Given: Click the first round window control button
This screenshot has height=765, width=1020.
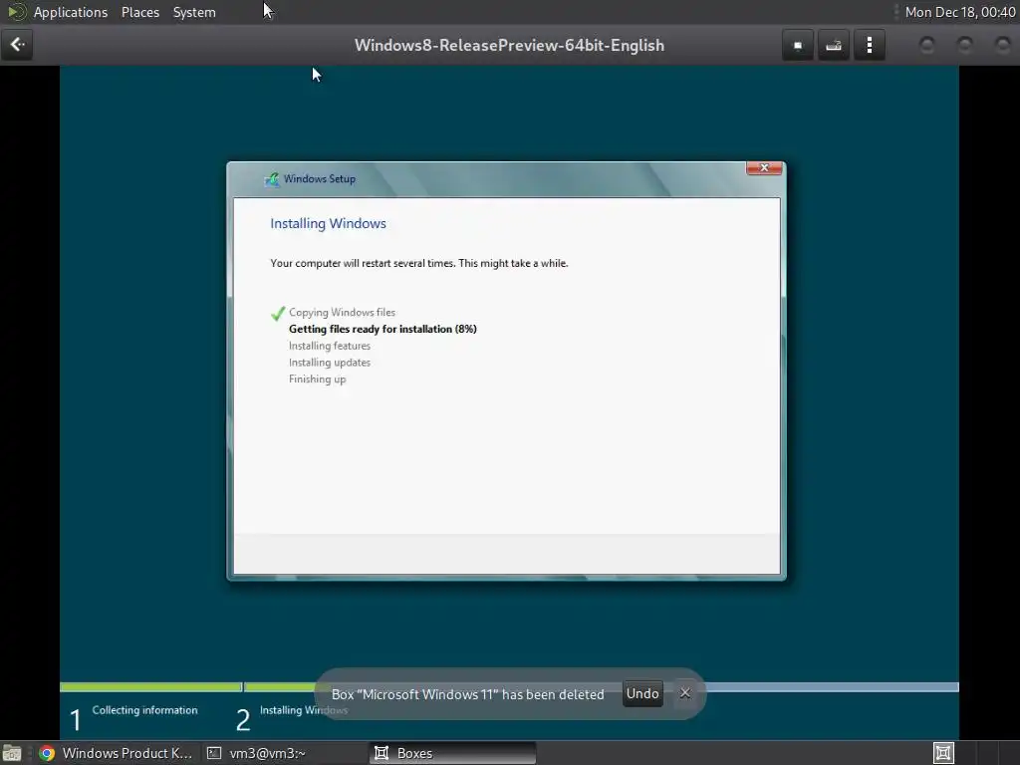Looking at the screenshot, I should (x=927, y=45).
